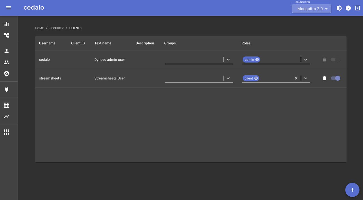Screen dimensions: 363x200
Task: Open the Mosquitto 2.0 connection dropdown
Action: [x=312, y=9]
